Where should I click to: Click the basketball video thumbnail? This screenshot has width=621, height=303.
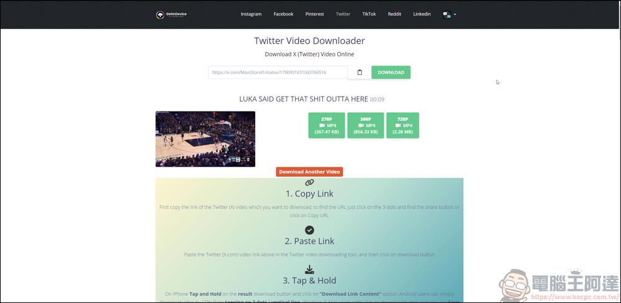pyautogui.click(x=205, y=139)
